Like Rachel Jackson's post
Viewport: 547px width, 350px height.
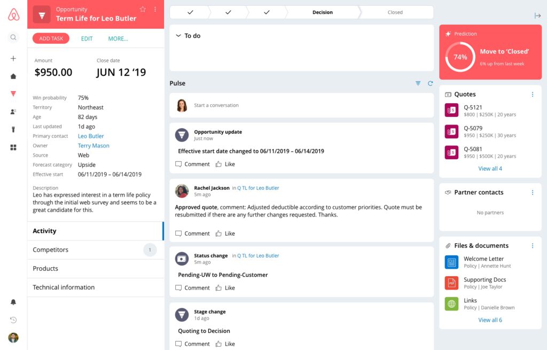click(225, 234)
